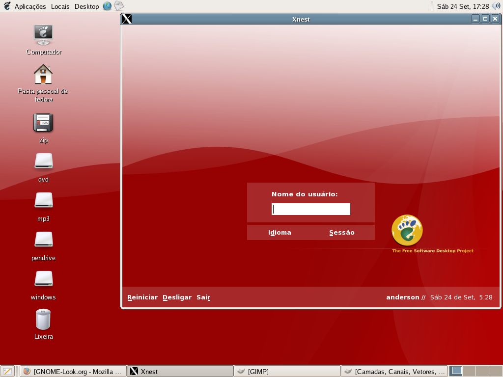Click the X logo icon in Xnest title bar

pyautogui.click(x=127, y=19)
